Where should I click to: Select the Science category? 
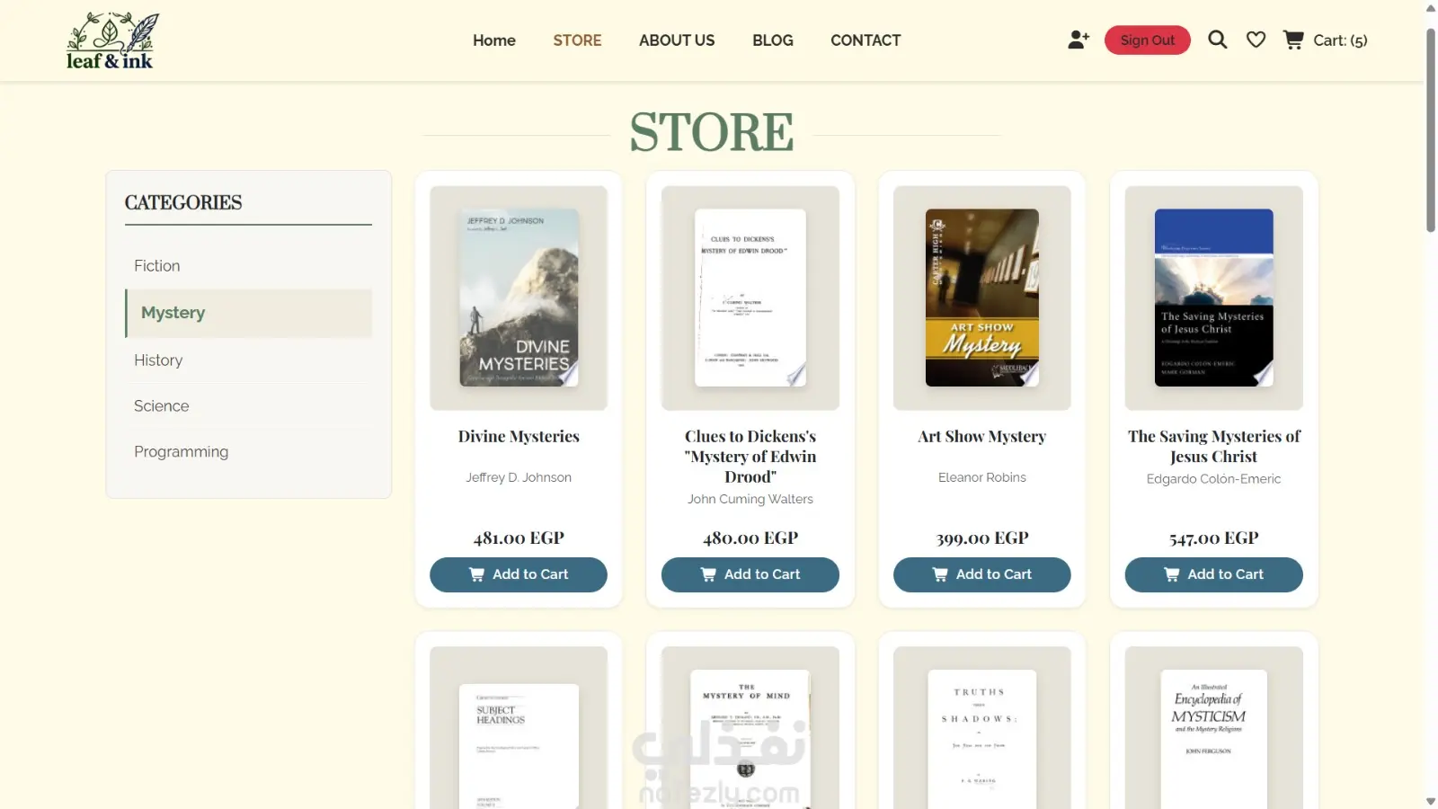[x=248, y=406]
